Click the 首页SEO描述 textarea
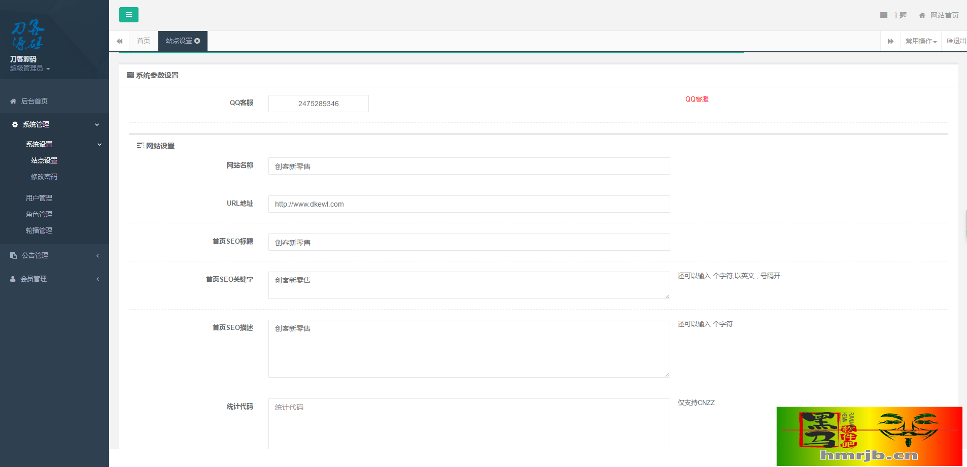967x467 pixels. pyautogui.click(x=469, y=349)
